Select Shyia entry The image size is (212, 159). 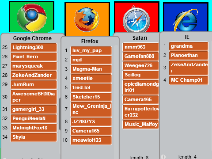point(34,137)
